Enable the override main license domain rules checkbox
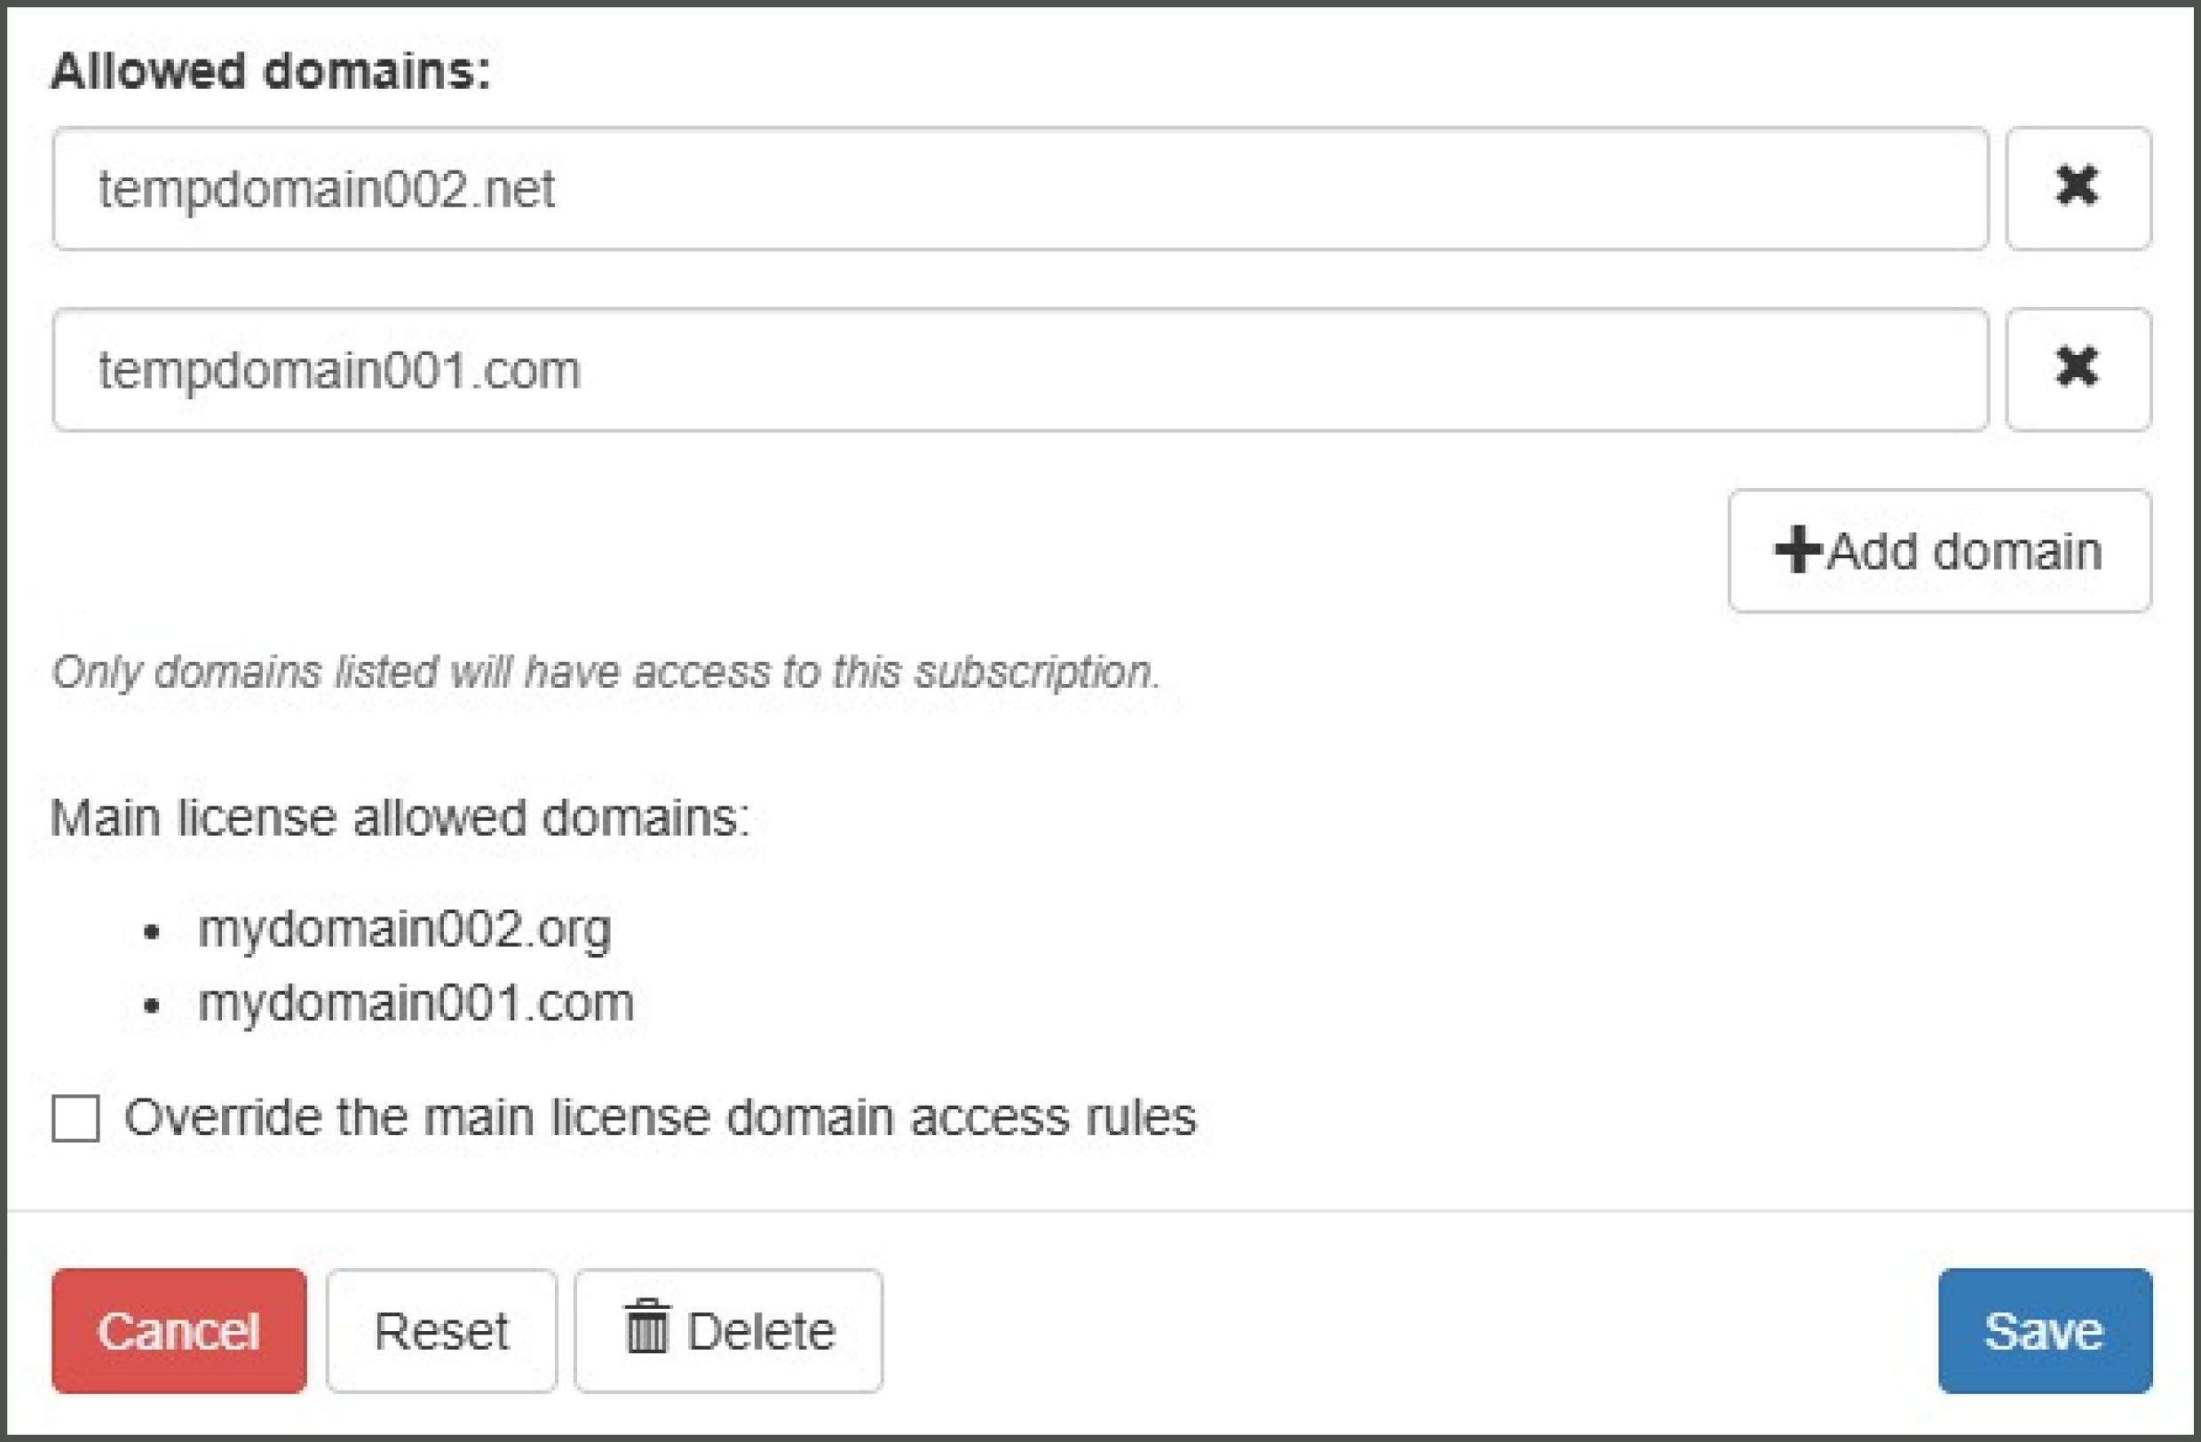2201x1442 pixels. [75, 1118]
